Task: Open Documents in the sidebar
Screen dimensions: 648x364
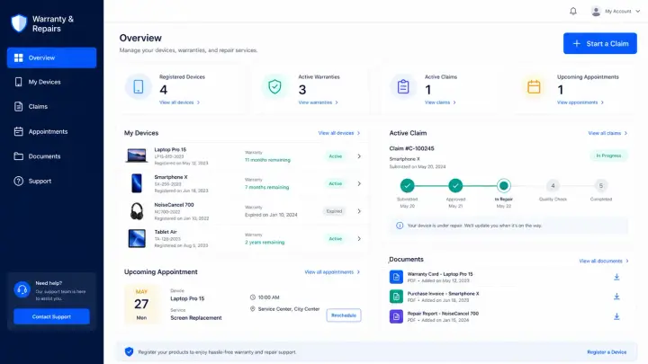Action: [51, 156]
